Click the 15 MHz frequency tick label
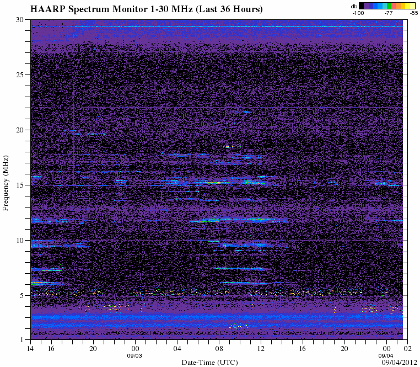 coord(20,185)
